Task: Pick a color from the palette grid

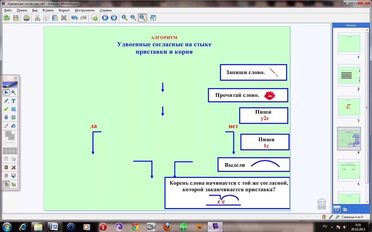Action: (10, 151)
